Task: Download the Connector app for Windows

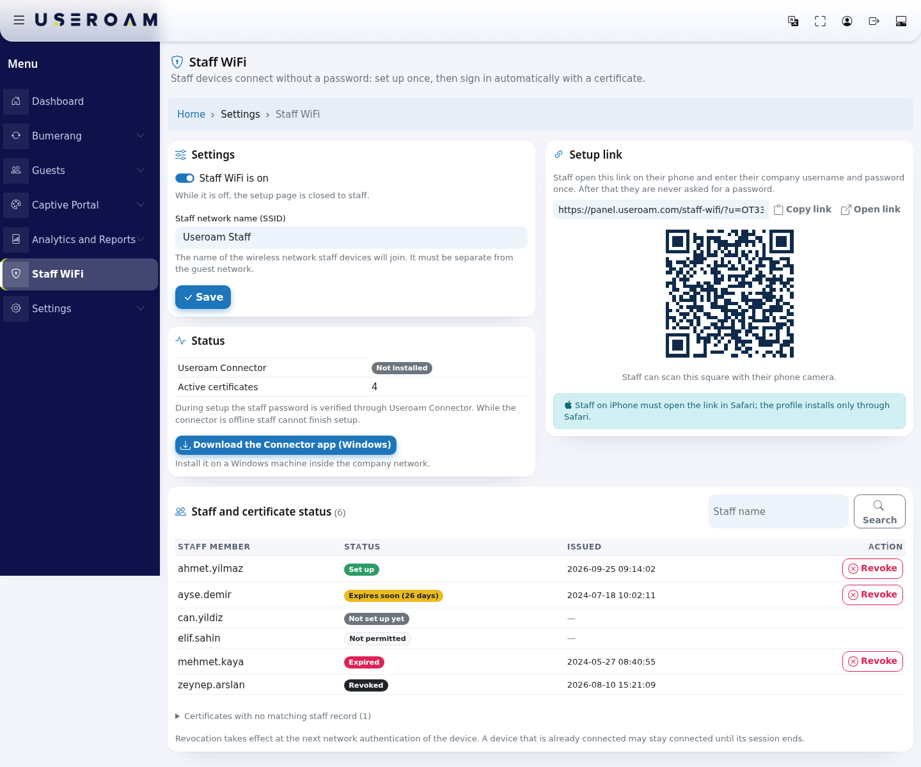Action: (x=286, y=445)
